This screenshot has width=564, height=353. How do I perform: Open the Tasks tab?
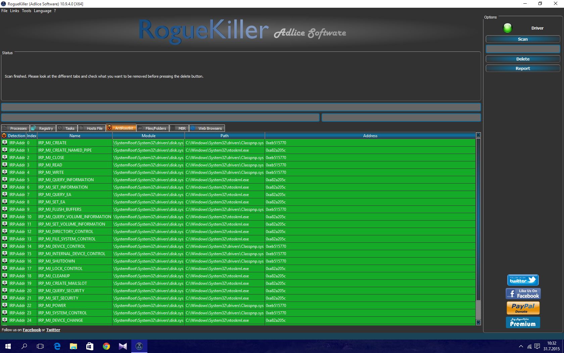point(67,128)
